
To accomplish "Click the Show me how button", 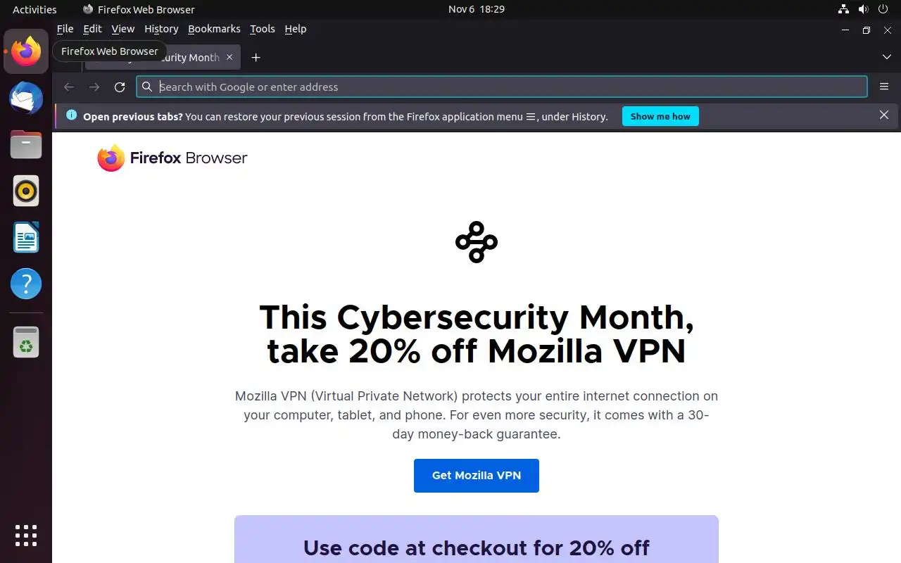I will point(660,116).
